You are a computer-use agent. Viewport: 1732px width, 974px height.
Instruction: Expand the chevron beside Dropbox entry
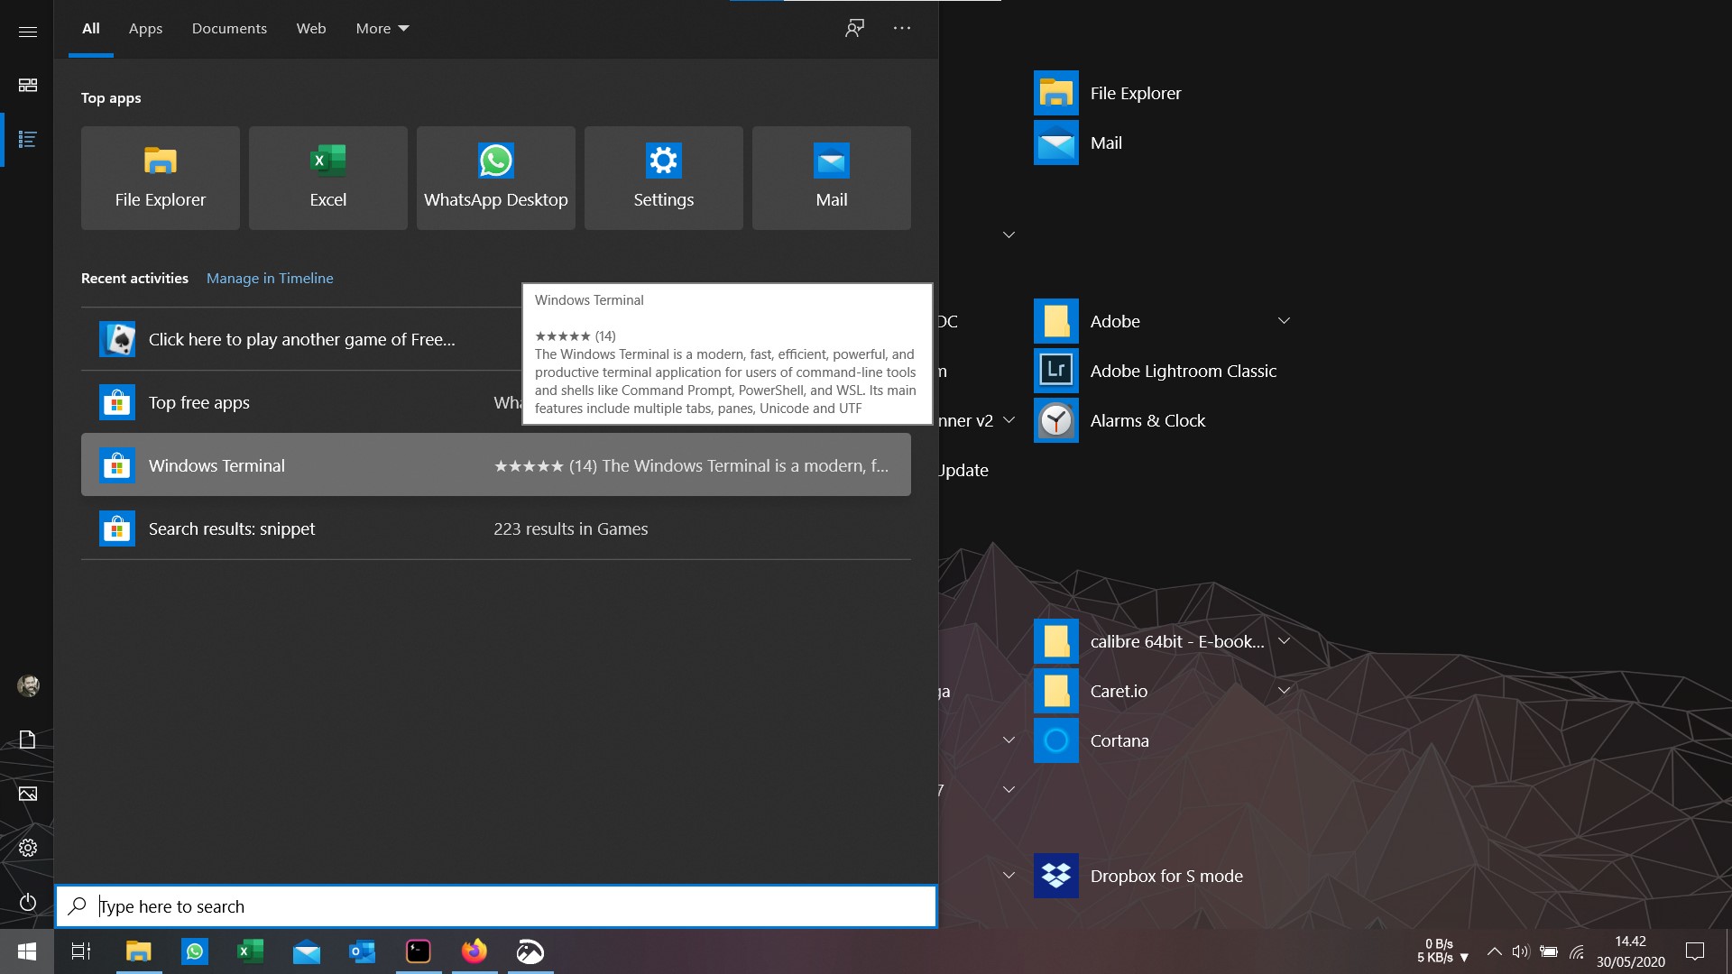tap(1009, 876)
